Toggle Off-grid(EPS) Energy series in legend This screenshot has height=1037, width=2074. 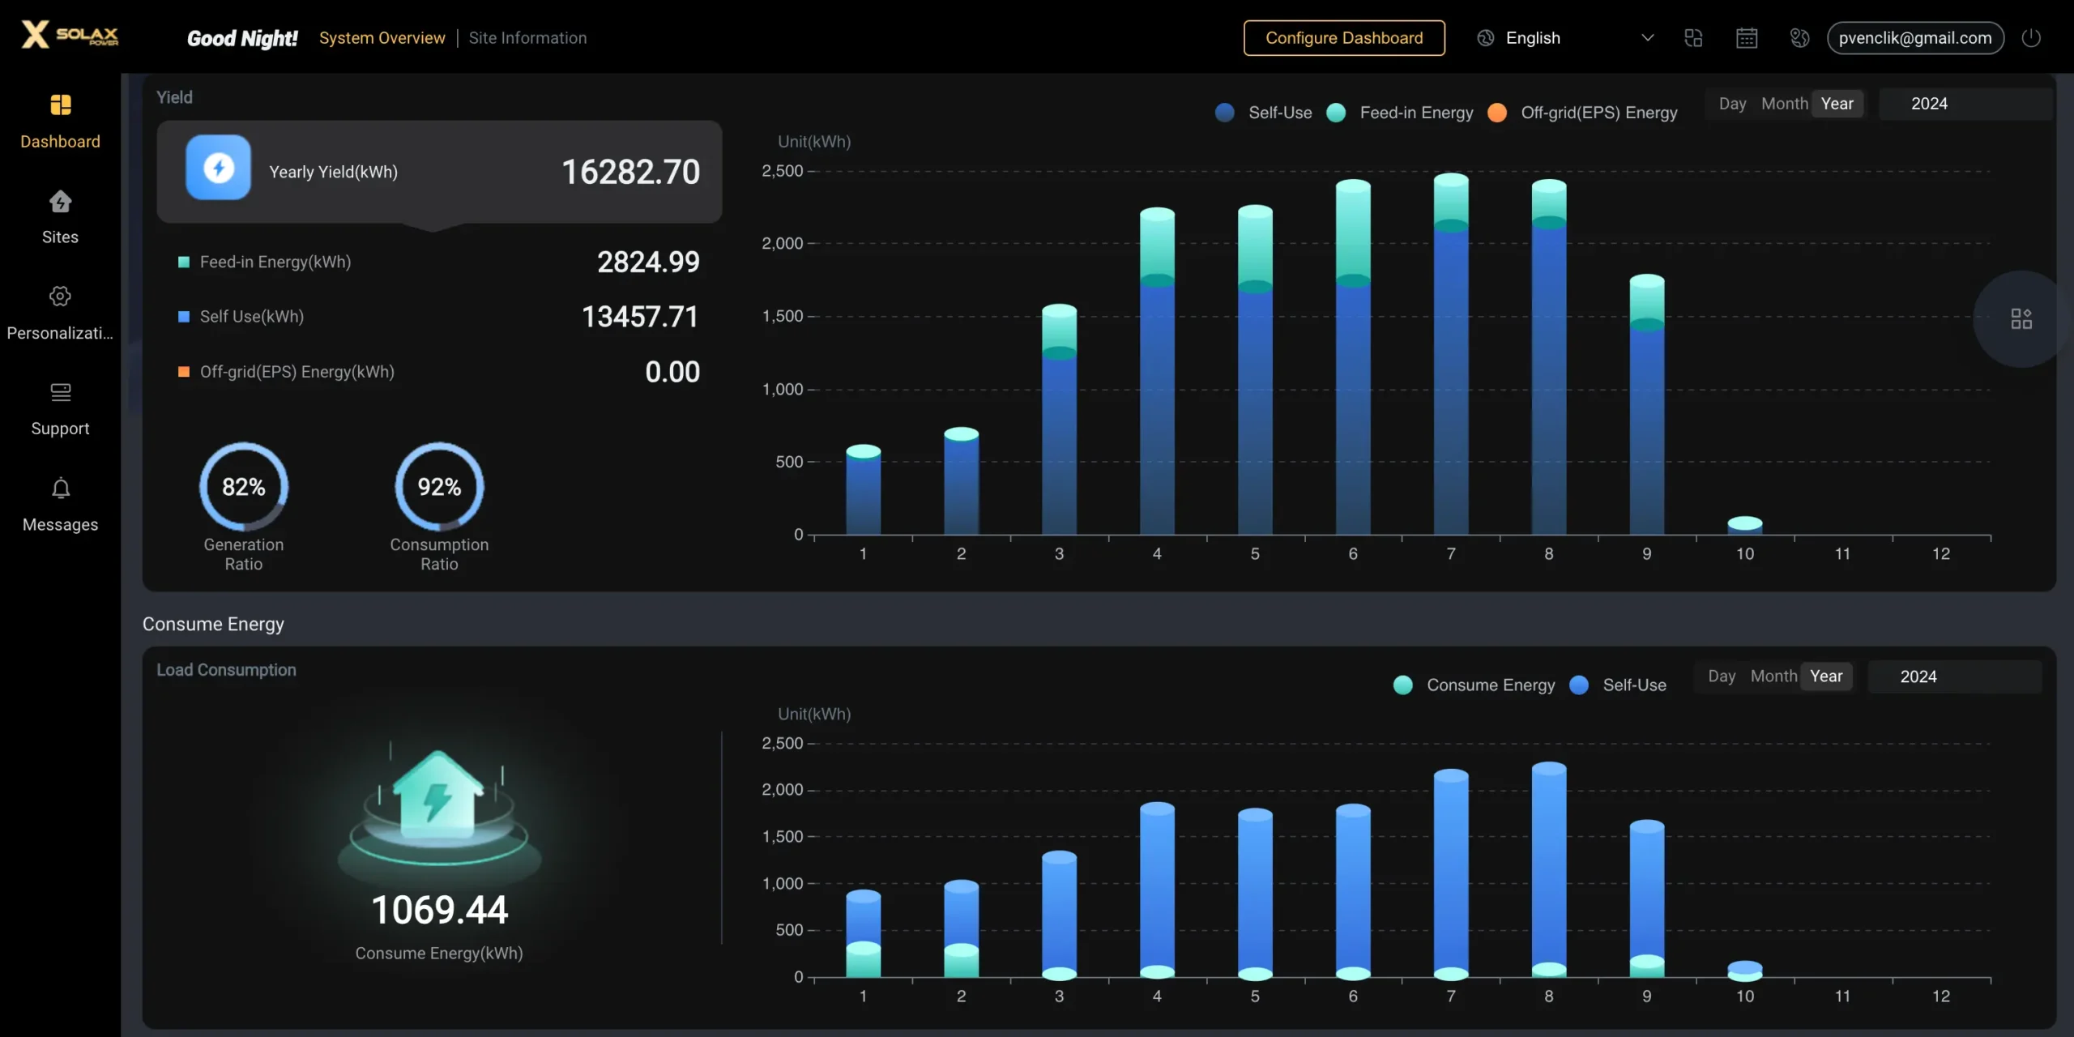coord(1582,113)
